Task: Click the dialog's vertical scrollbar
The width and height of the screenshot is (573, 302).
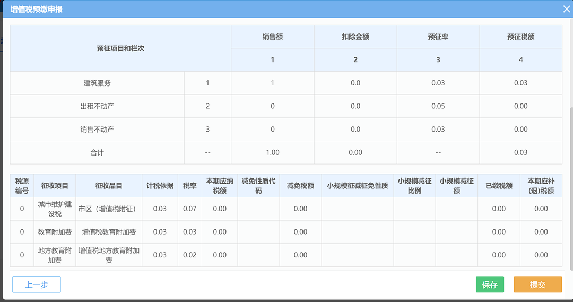Action: click(x=571, y=188)
